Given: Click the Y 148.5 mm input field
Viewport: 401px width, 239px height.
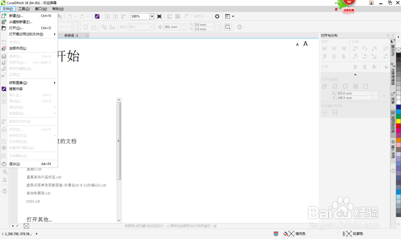Looking at the screenshot, I should [x=354, y=98].
